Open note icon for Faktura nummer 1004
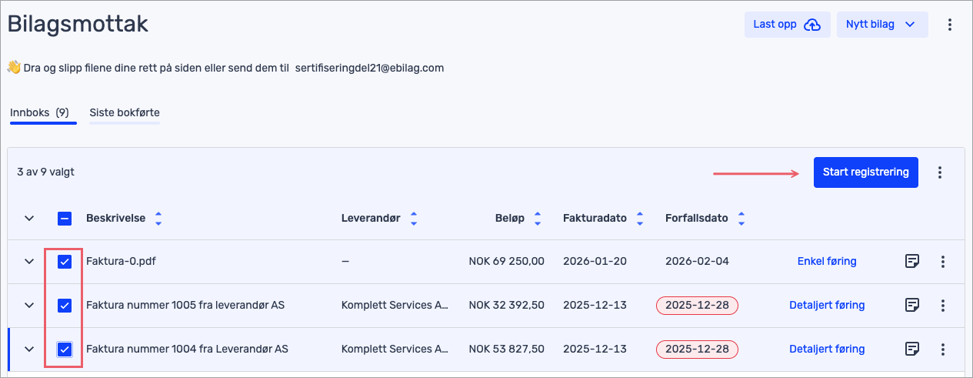Image resolution: width=973 pixels, height=378 pixels. tap(911, 349)
